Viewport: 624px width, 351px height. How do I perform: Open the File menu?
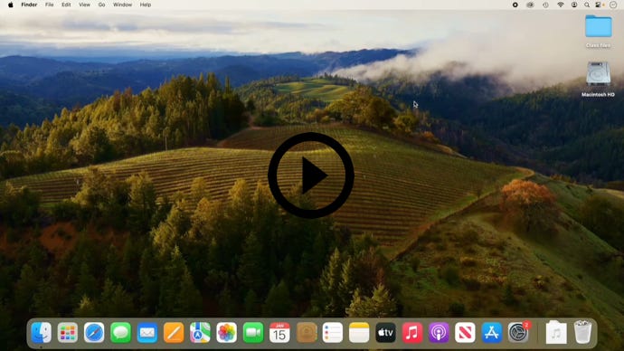pos(50,5)
